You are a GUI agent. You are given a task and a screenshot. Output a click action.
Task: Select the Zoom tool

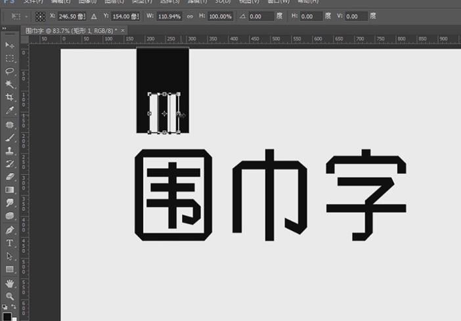(x=9, y=296)
